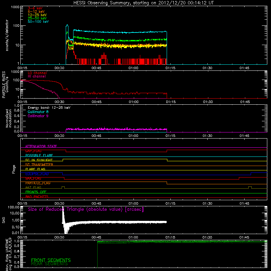
Task: Click the yellow 12-25 keV energy legend entry
Action: (x=37, y=15)
